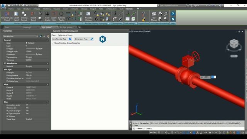Image resolution: width=247 pixels, height=139 pixels.
Task: Click the Linetype scale 1.0000 value
Action: 29,51
